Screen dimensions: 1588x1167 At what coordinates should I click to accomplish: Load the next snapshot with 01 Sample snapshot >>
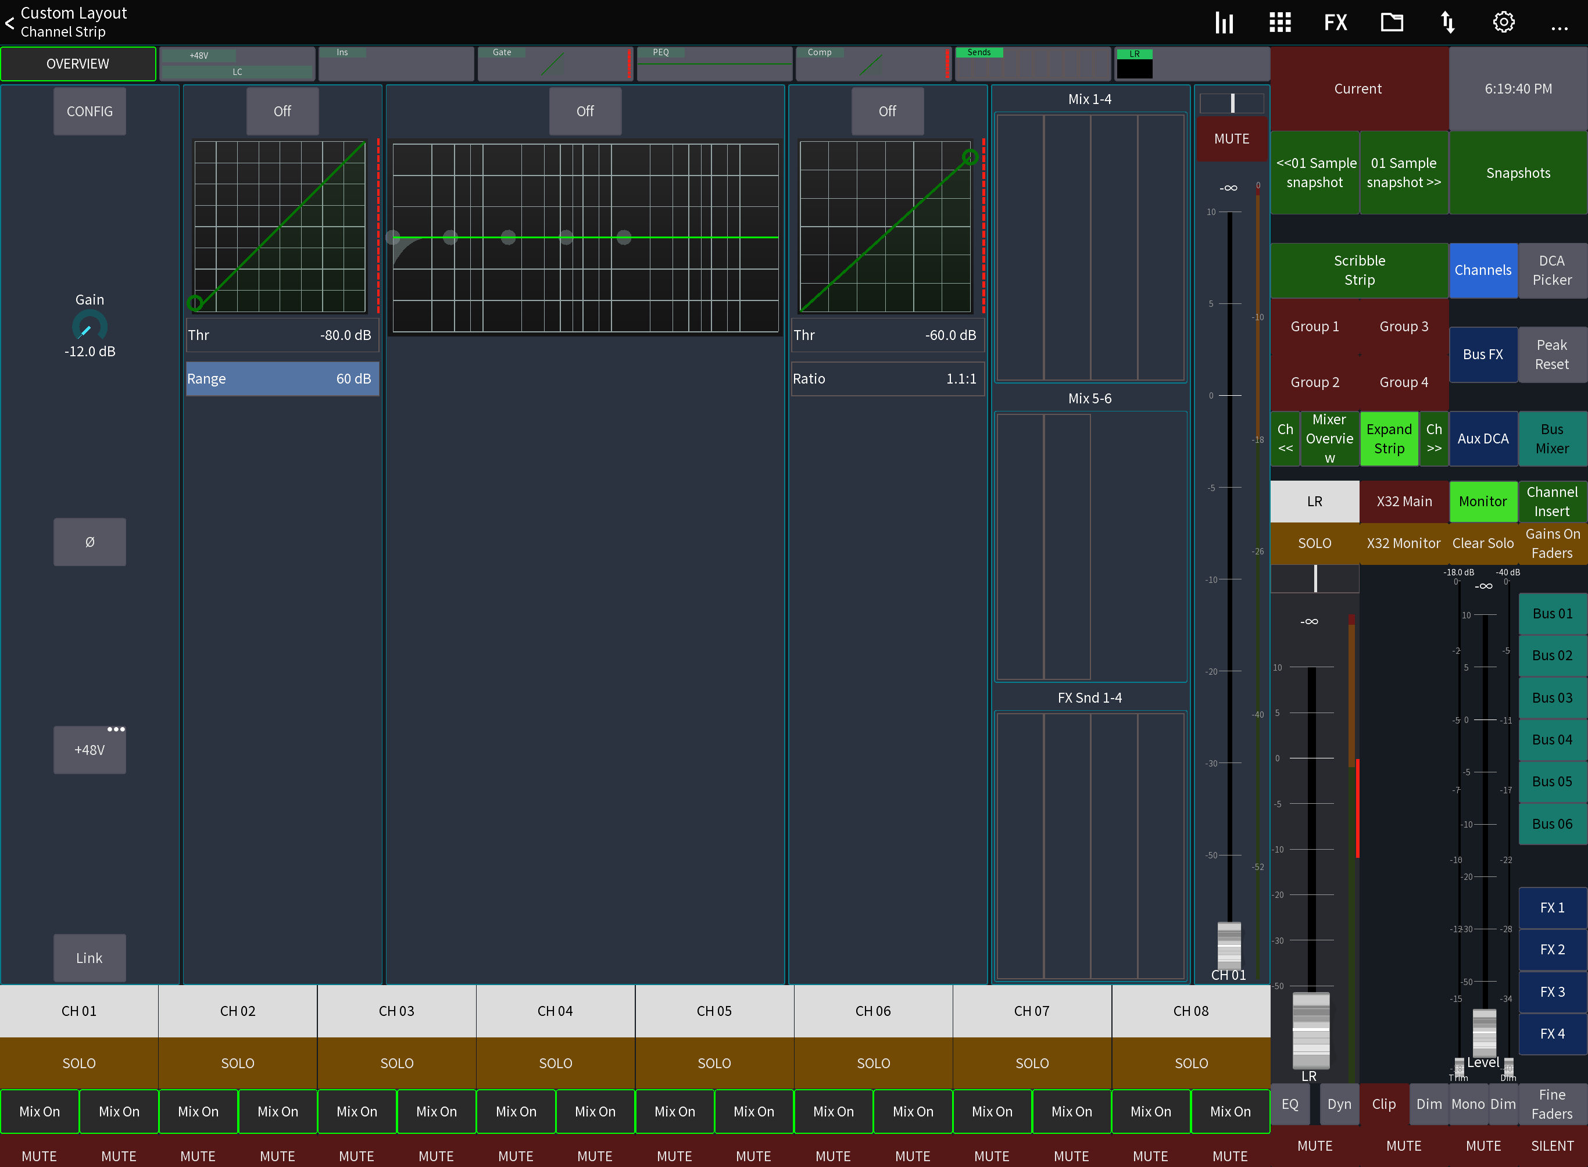(1404, 173)
